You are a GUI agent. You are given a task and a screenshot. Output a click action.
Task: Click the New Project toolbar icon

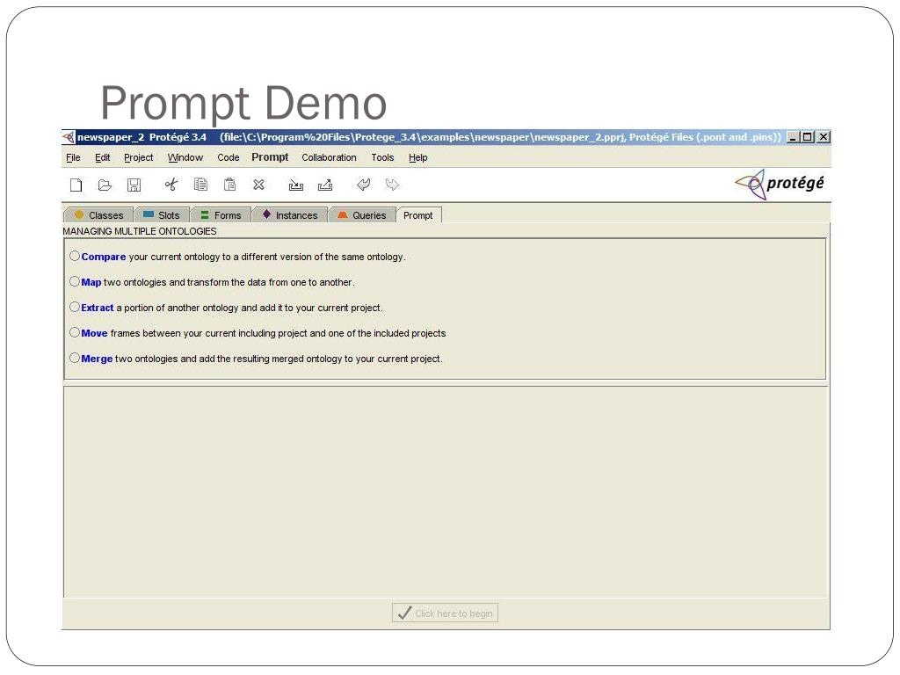(x=76, y=185)
